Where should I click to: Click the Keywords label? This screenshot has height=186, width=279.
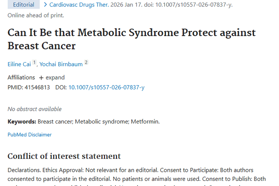click(x=22, y=122)
